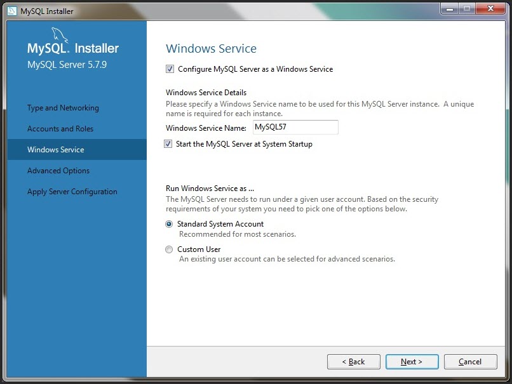This screenshot has width=512, height=384.
Task: Select the Standard System Account radio button
Action: [x=169, y=224]
